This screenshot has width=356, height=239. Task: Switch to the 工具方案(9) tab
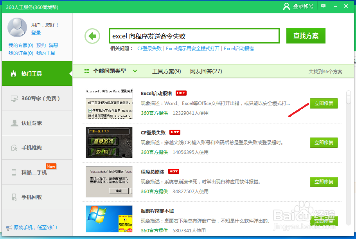(166, 71)
